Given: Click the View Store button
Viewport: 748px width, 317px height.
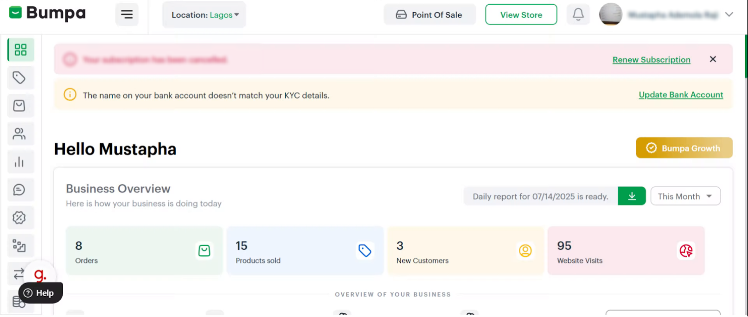Looking at the screenshot, I should coord(521,14).
